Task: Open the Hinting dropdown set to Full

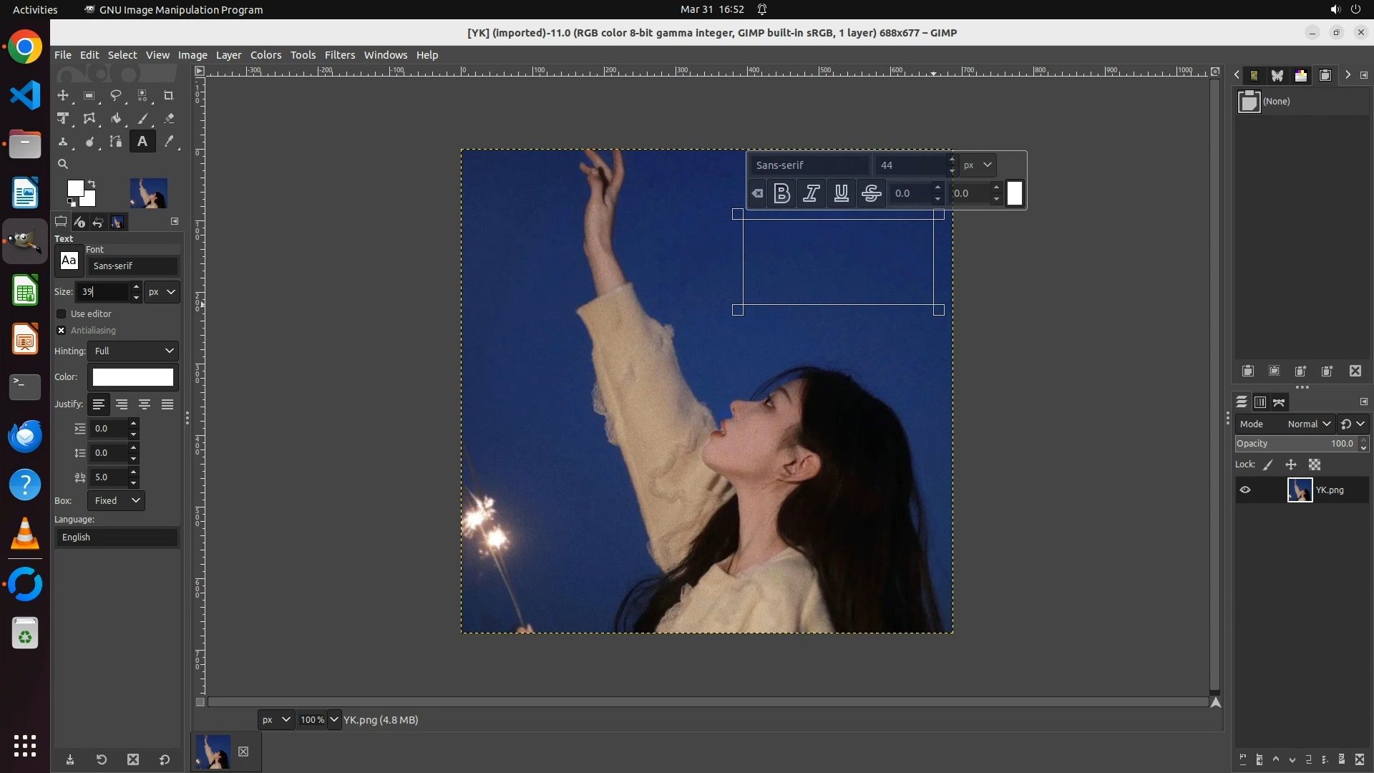Action: click(x=133, y=351)
